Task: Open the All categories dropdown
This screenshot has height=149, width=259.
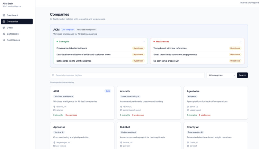Action: point(221,75)
